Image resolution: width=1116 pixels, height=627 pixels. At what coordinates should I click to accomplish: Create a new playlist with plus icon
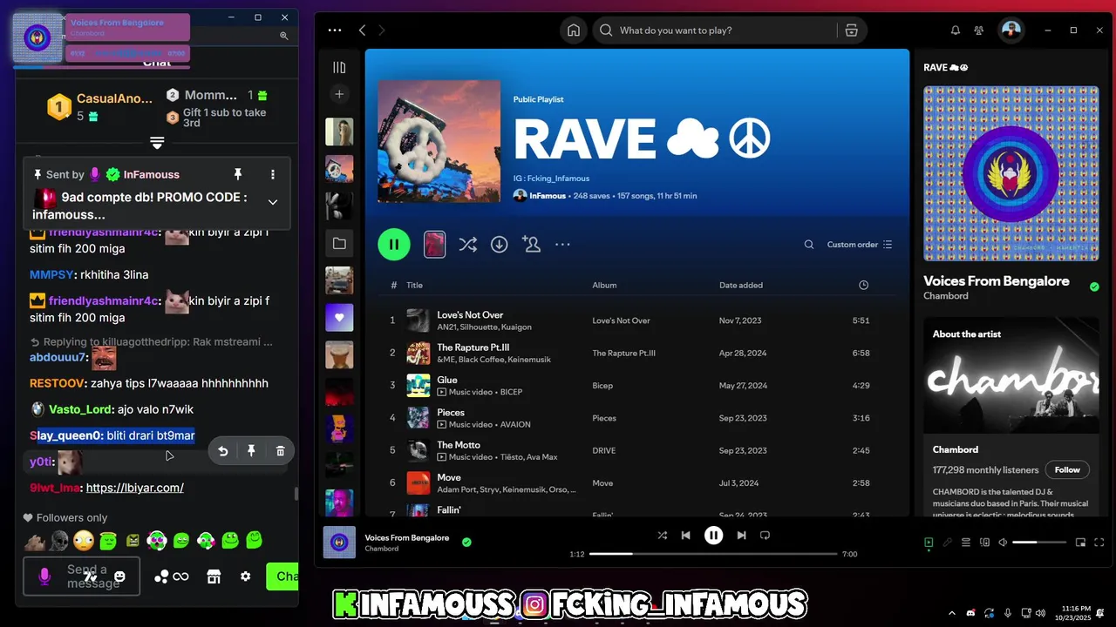point(339,94)
